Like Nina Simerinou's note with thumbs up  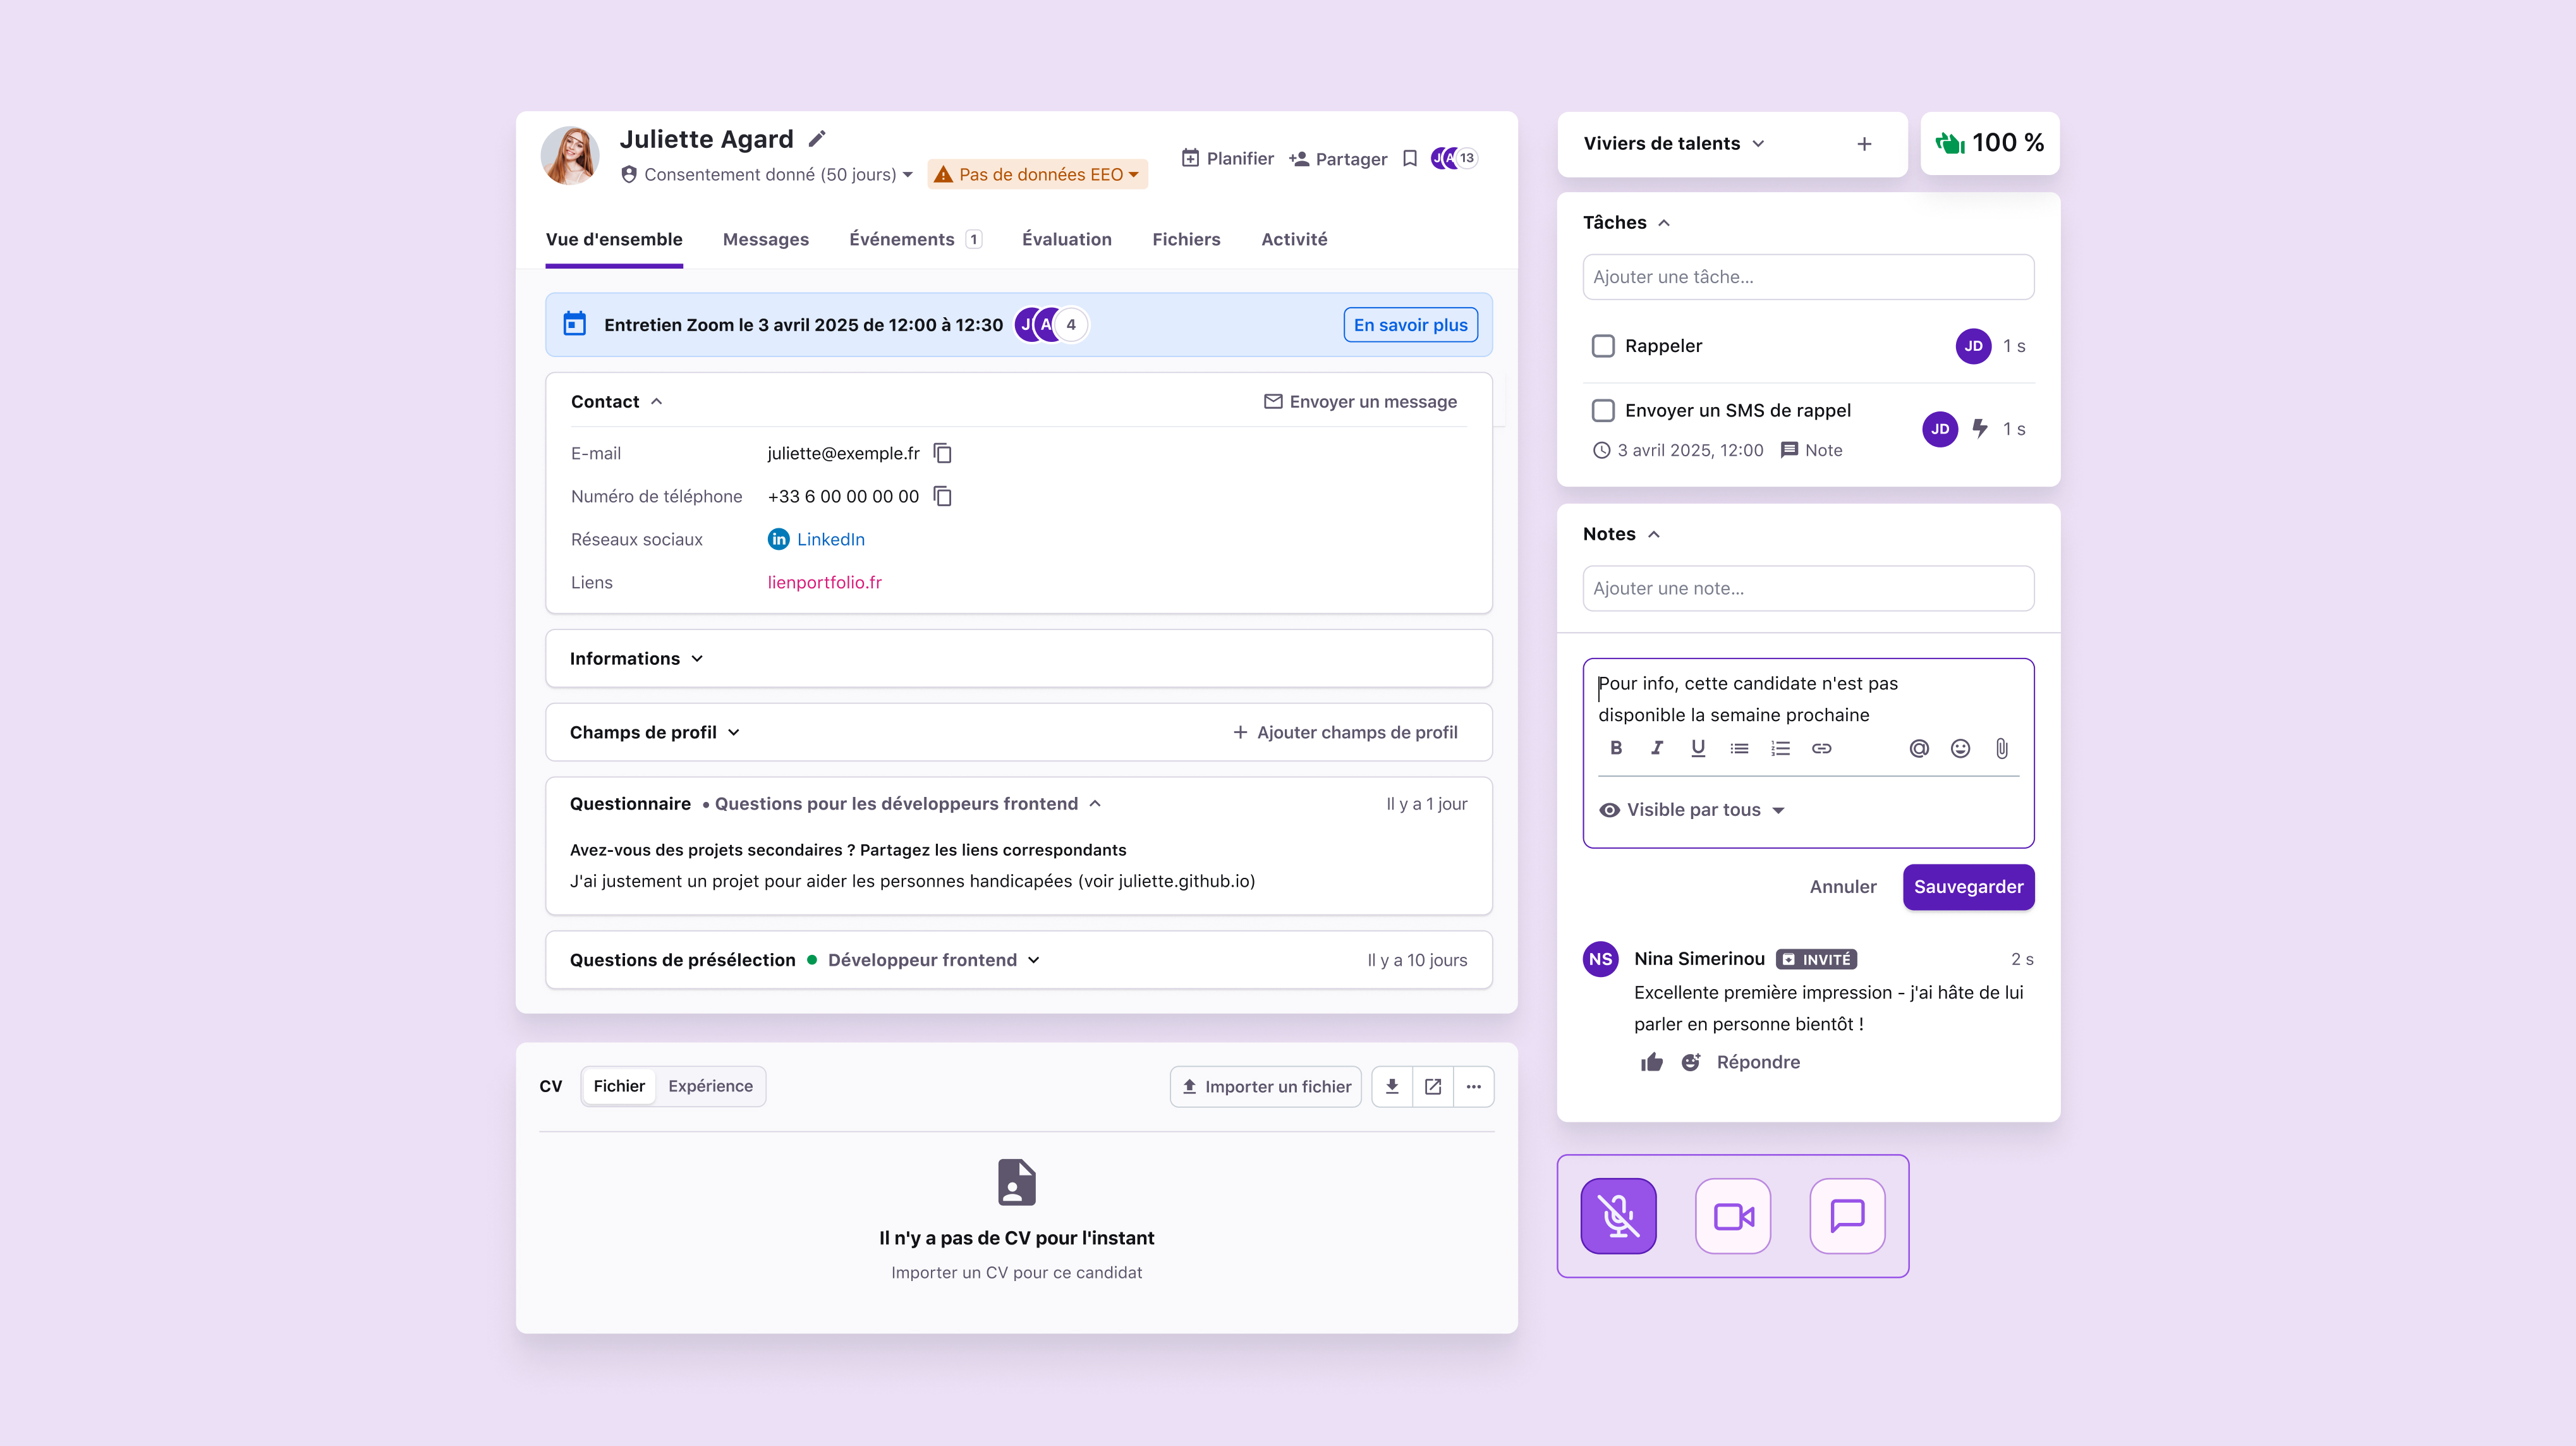click(x=1651, y=1062)
